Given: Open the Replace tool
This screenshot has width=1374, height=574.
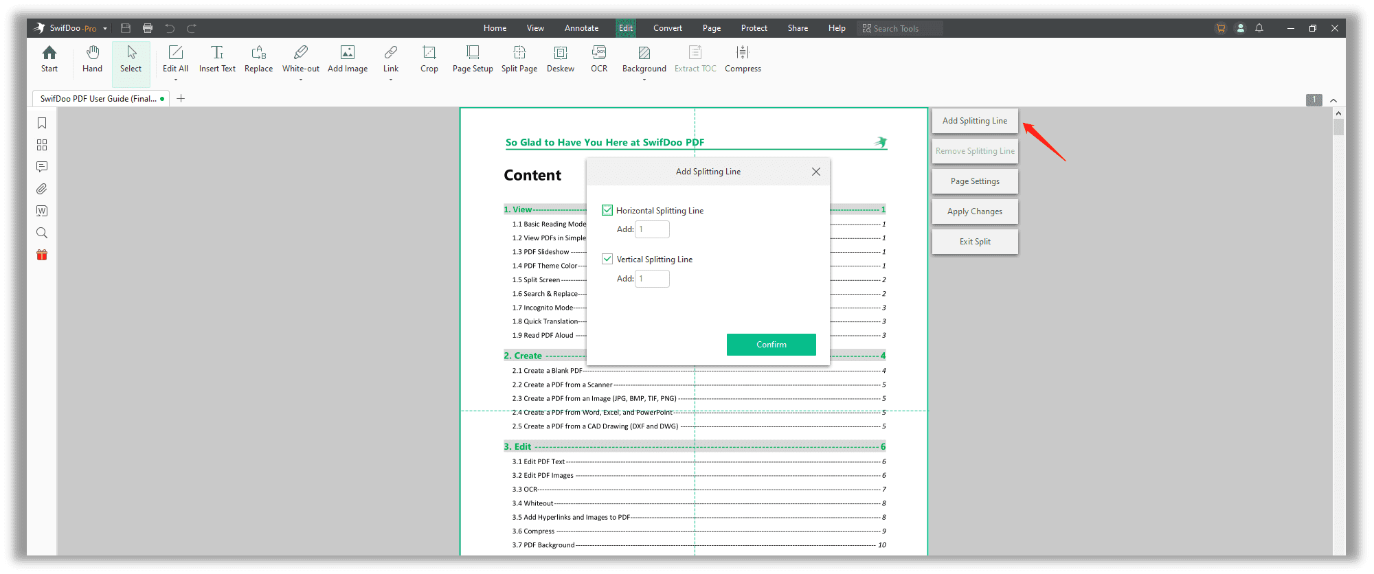Looking at the screenshot, I should tap(258, 59).
